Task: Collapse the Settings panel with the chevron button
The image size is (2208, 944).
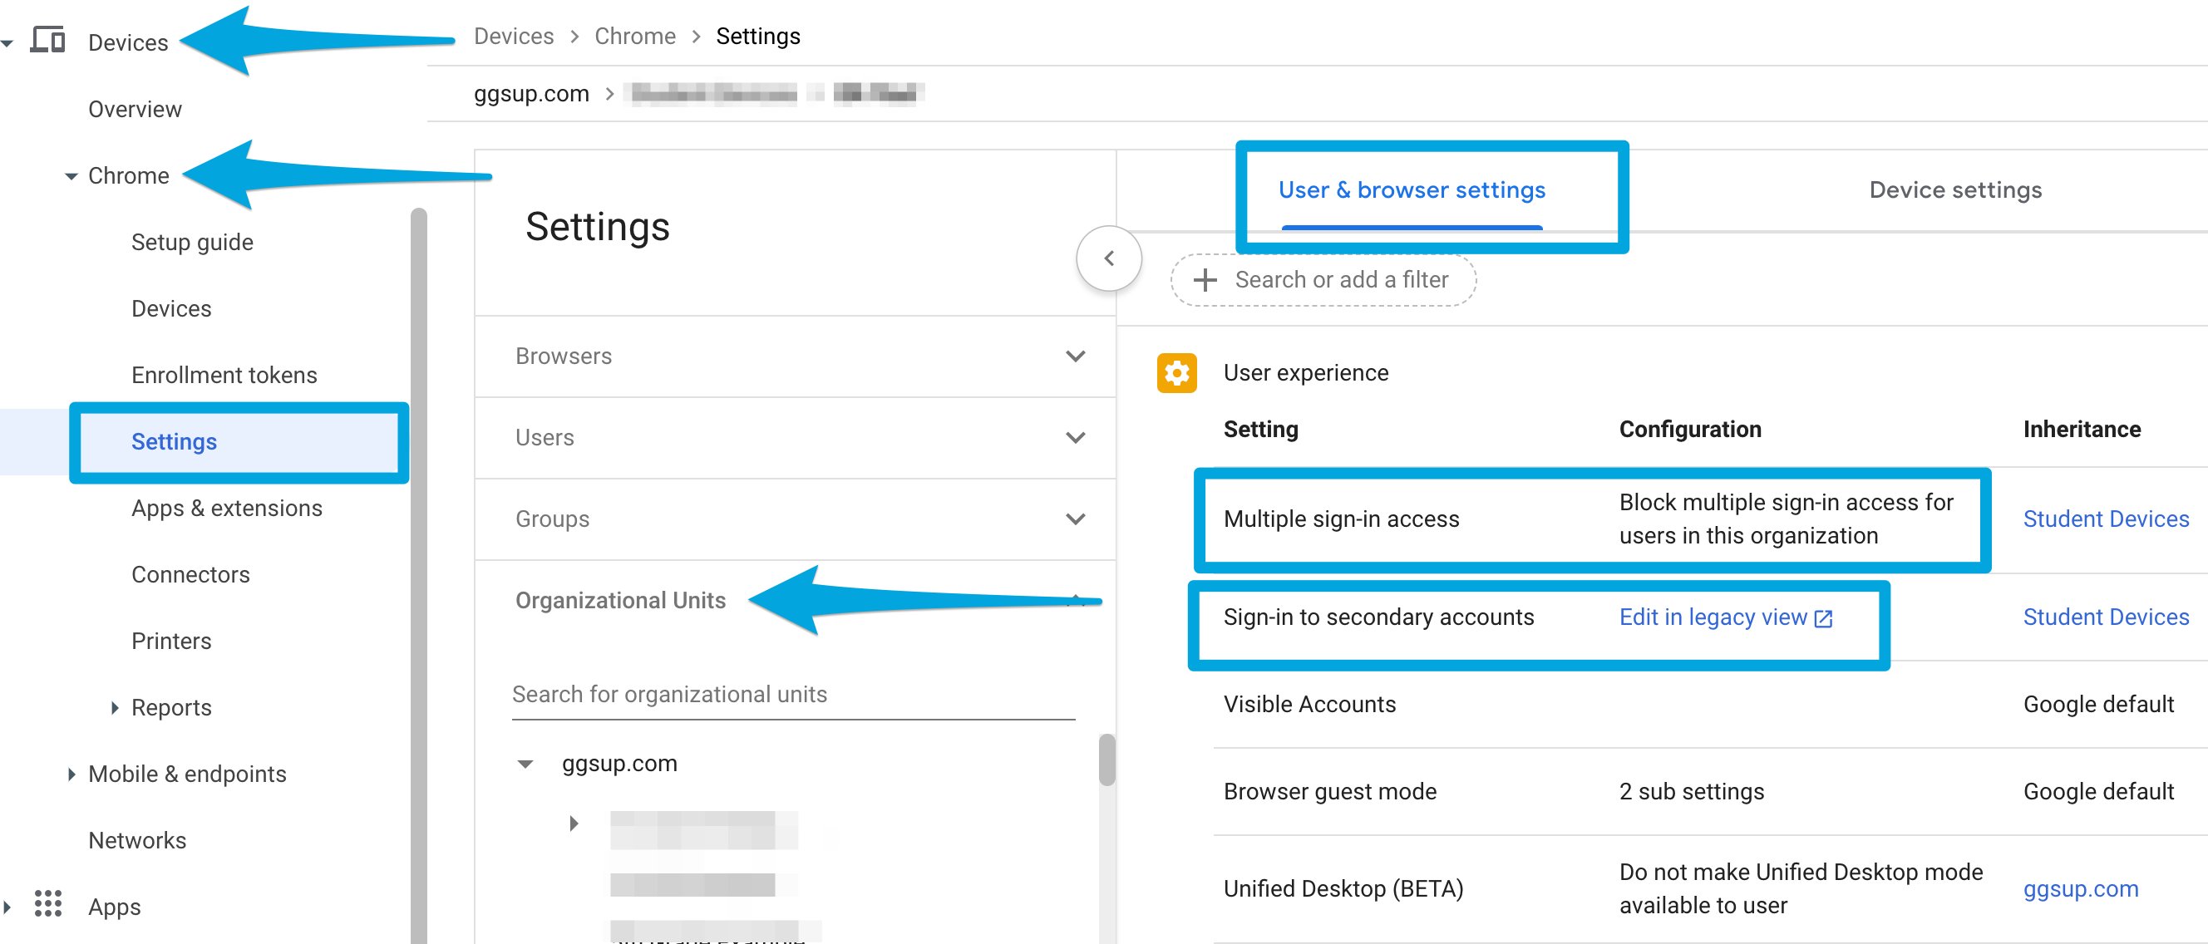Action: coord(1108,258)
